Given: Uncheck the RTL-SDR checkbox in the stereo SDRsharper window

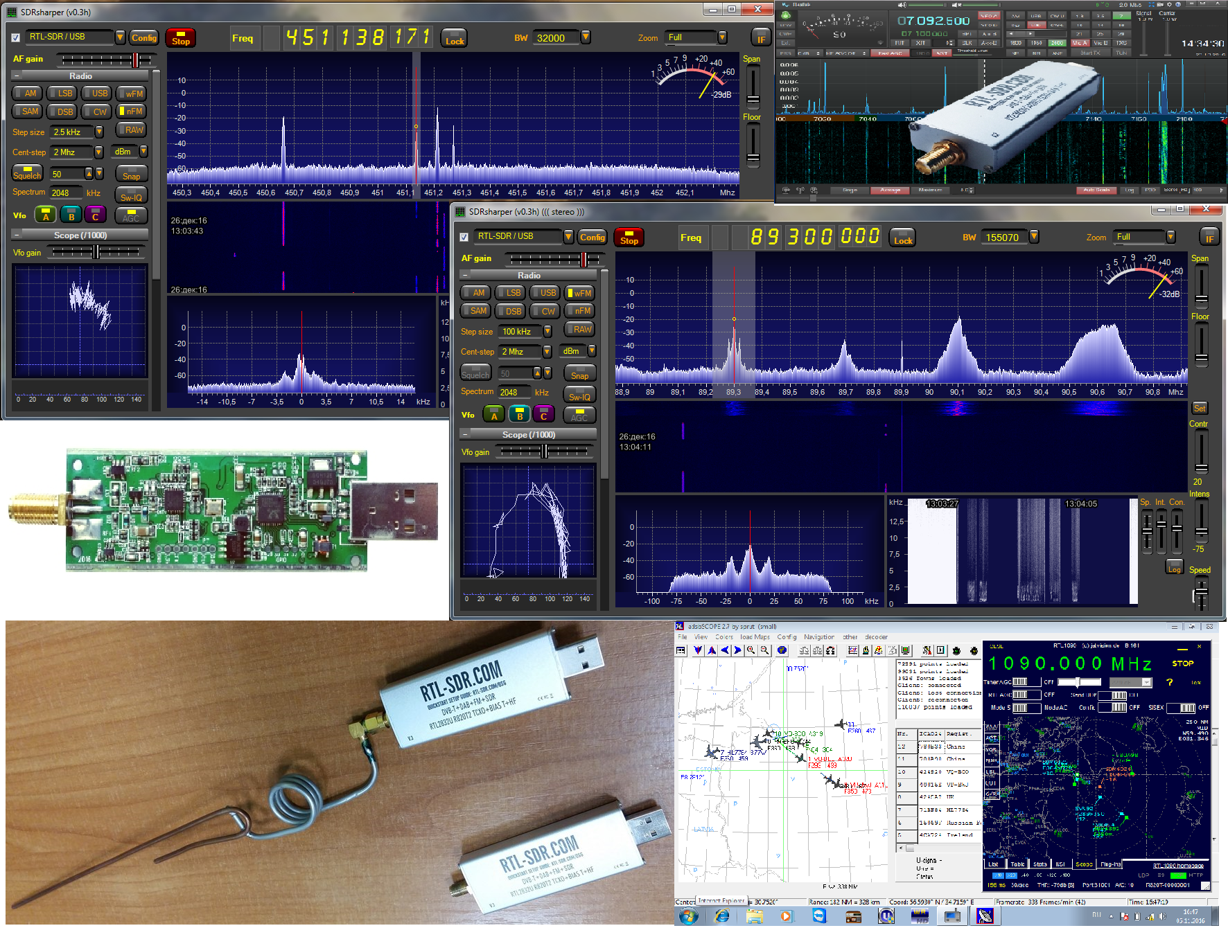Looking at the screenshot, I should (x=464, y=238).
